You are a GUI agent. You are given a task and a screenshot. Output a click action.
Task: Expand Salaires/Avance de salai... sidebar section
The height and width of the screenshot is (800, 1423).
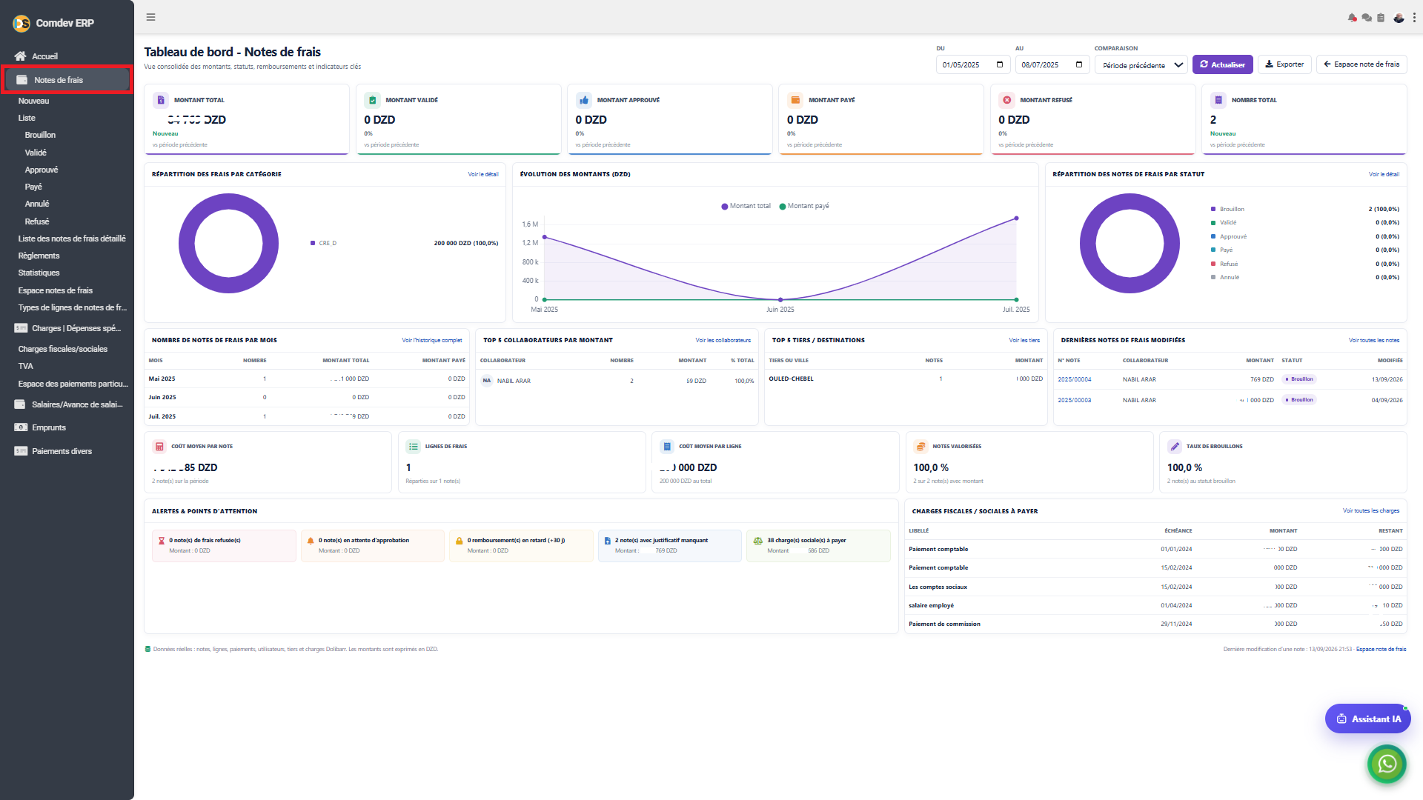point(67,404)
